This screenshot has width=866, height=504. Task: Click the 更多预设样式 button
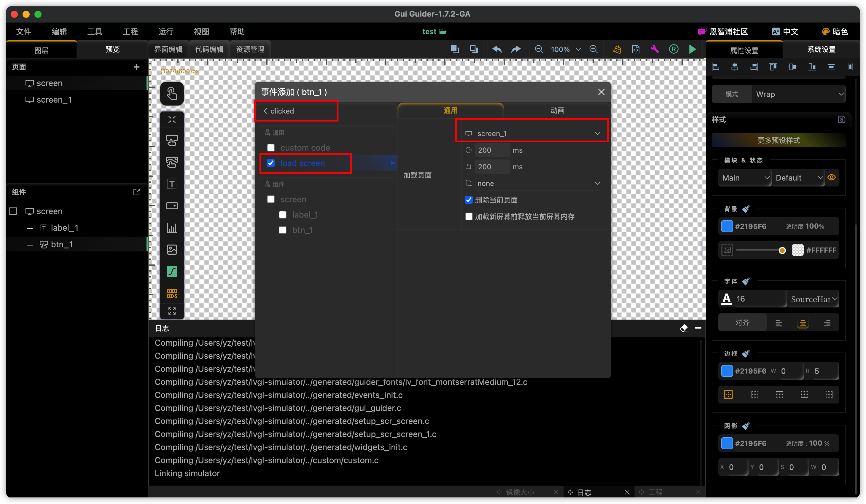pyautogui.click(x=779, y=140)
